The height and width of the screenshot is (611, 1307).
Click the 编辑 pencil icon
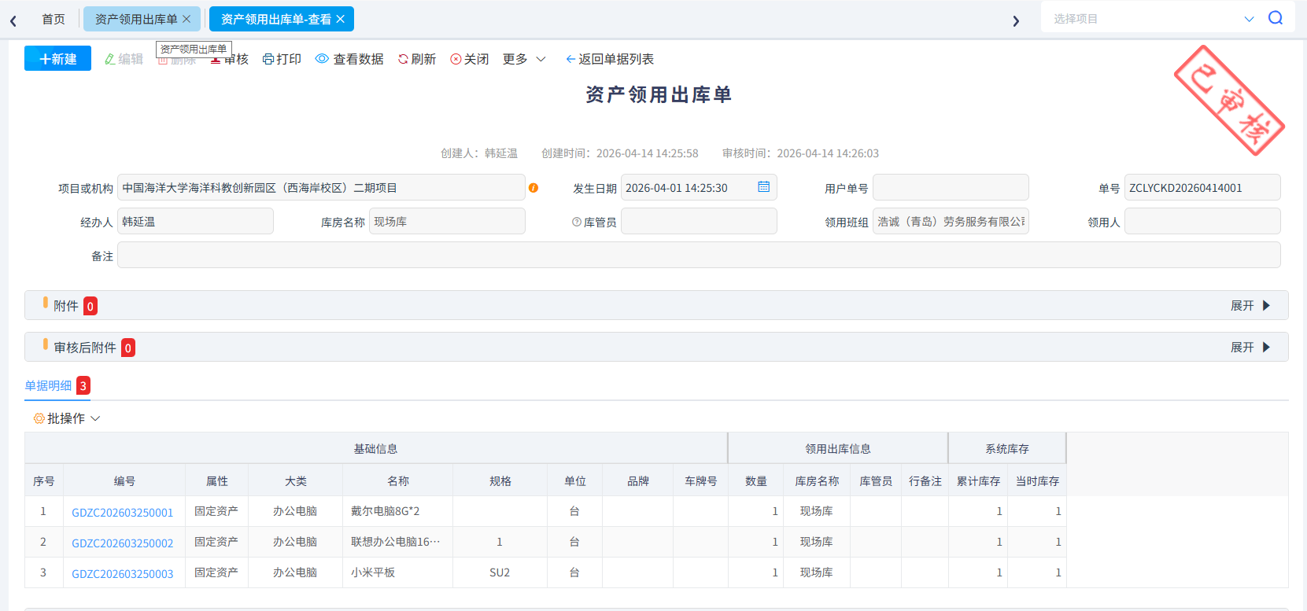[x=109, y=59]
